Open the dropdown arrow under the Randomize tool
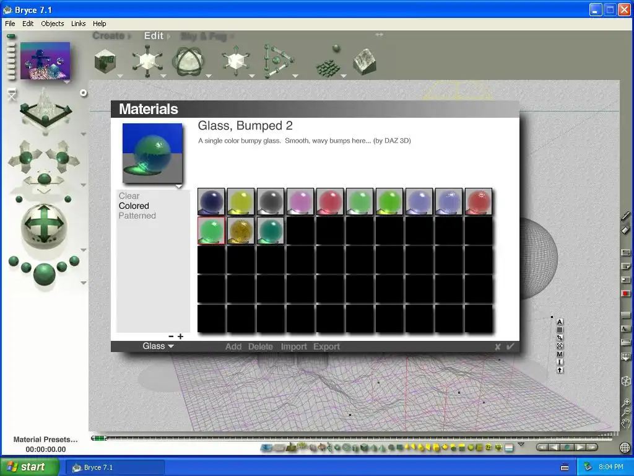The height and width of the screenshot is (476, 634). [344, 76]
